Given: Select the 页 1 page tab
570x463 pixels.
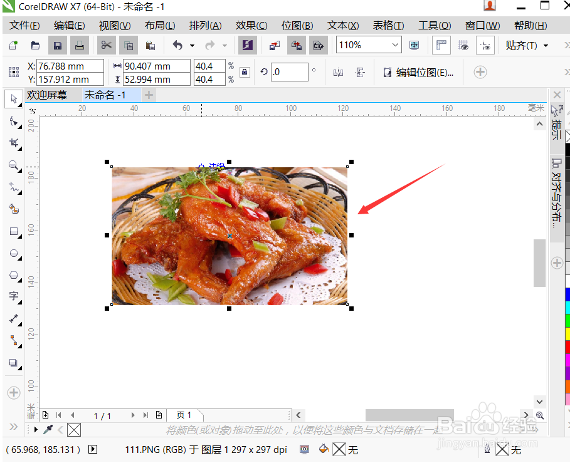Looking at the screenshot, I should click(x=184, y=415).
